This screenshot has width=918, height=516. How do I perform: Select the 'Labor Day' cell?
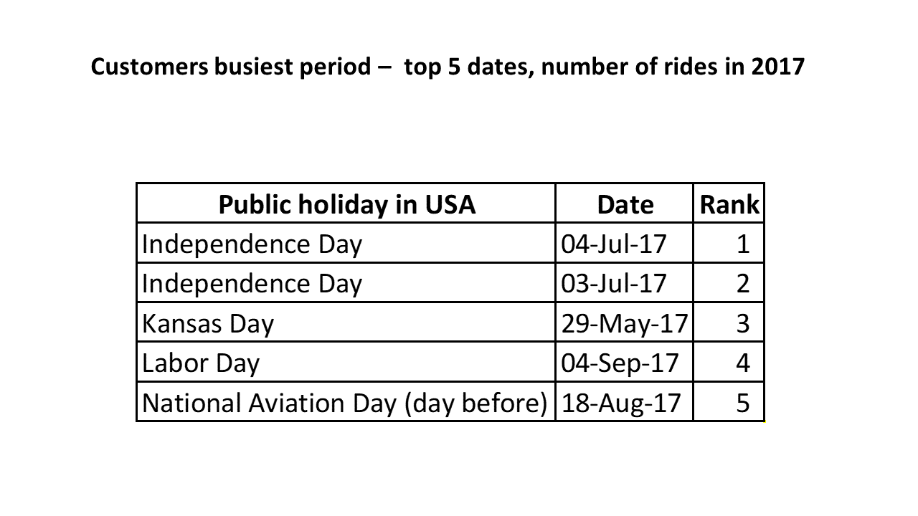point(346,362)
